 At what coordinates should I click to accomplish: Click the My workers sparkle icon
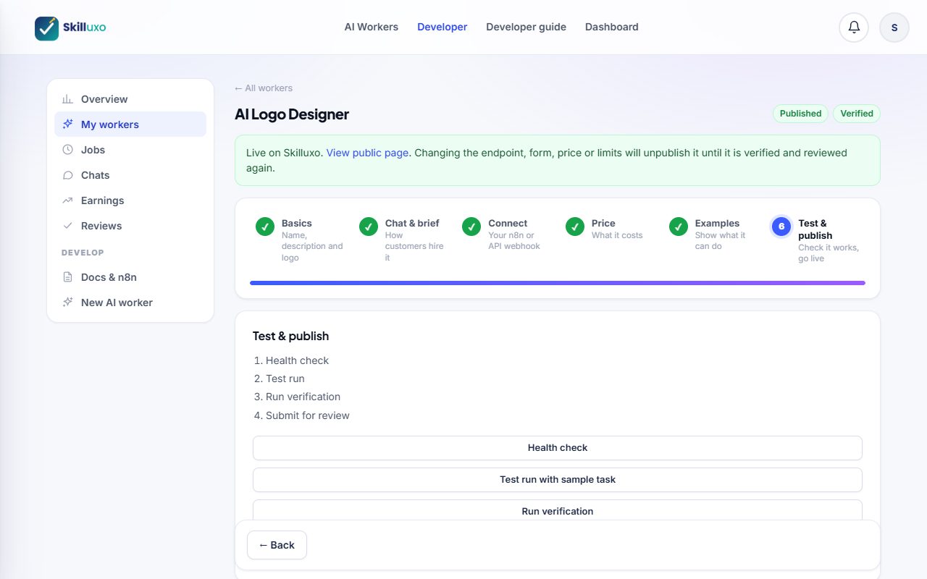coord(67,124)
